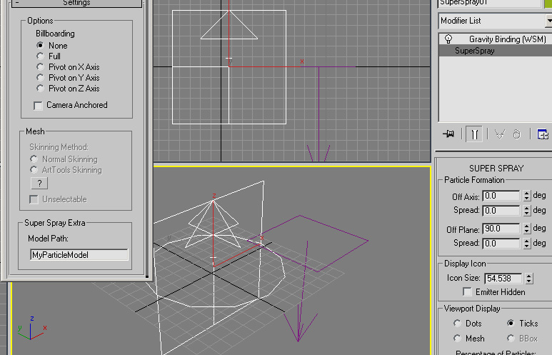This screenshot has height=355, width=552.
Task: Click Remove Modifier trash icon
Action: click(516, 134)
